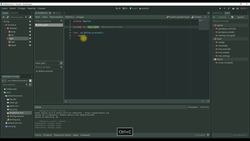This screenshot has height=141, width=250.
Task: Toggle visibility of Skeleton node
Action: tap(30, 28)
